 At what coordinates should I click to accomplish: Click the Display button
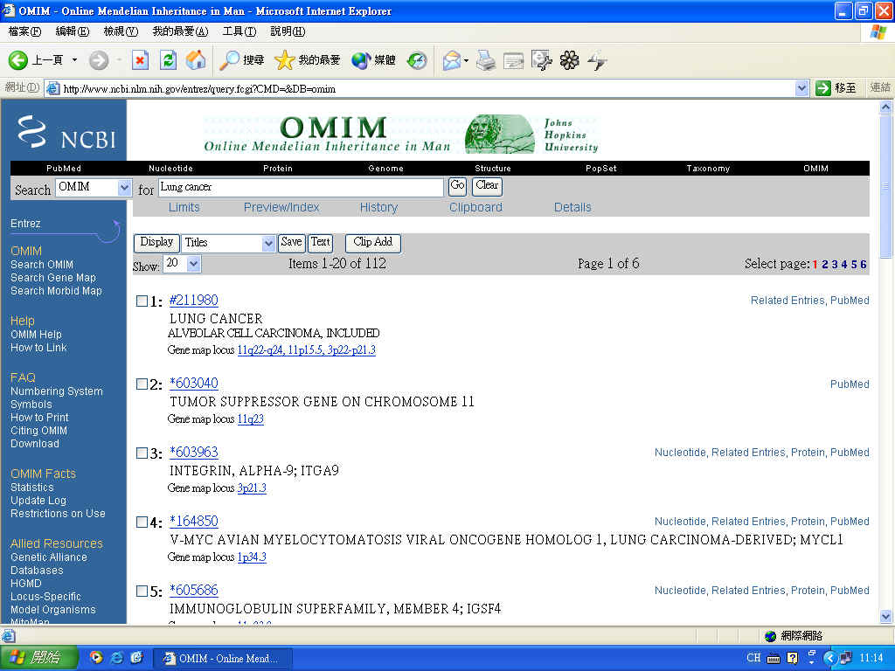click(156, 243)
